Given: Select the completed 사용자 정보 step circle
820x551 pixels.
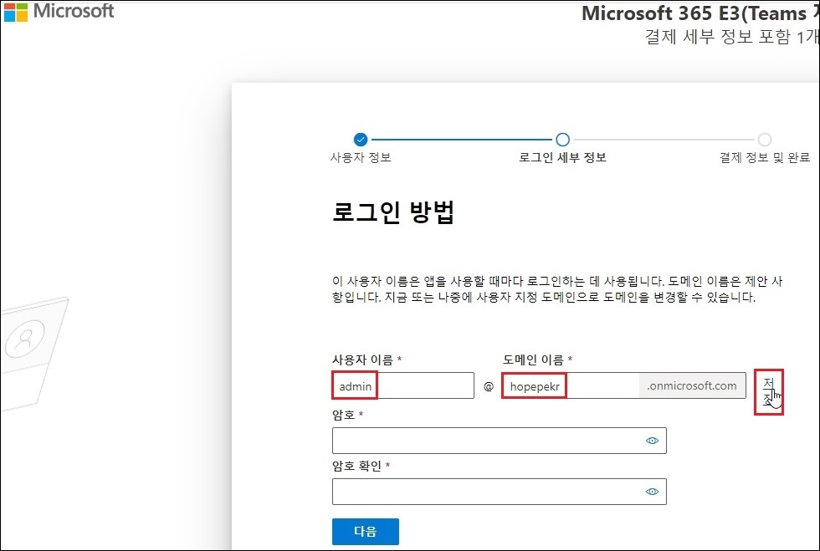Looking at the screenshot, I should tap(361, 140).
